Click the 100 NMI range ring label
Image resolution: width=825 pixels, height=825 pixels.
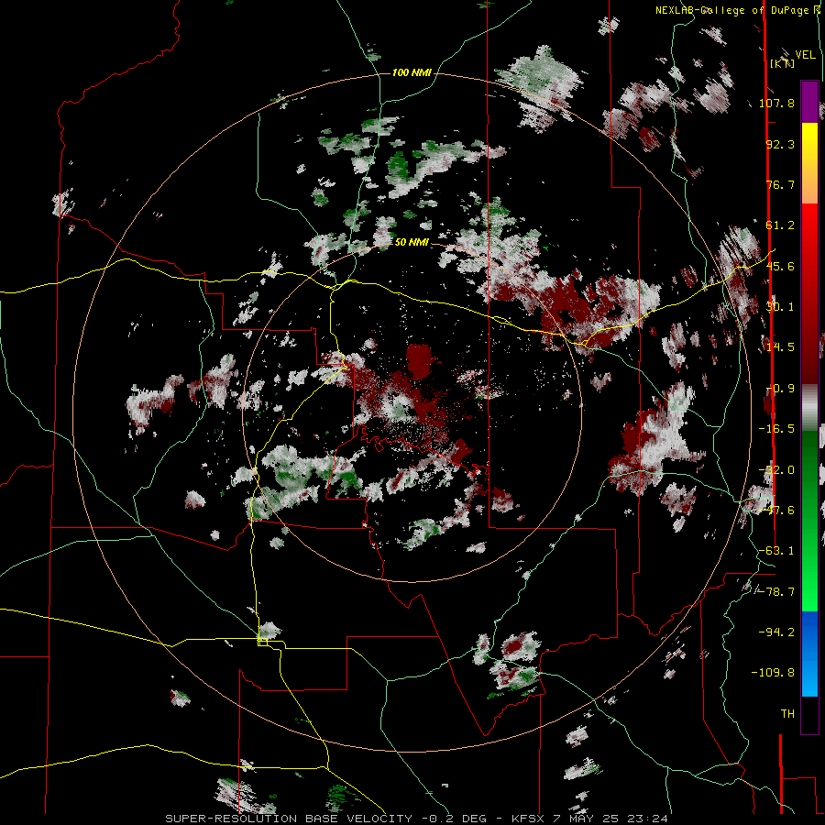pyautogui.click(x=412, y=72)
